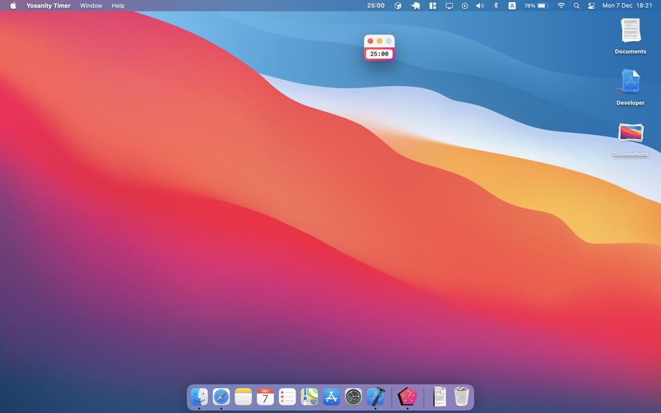Open Calendar showing Dec 7 in the Dock
Screen dimensions: 661x413
pos(265,396)
